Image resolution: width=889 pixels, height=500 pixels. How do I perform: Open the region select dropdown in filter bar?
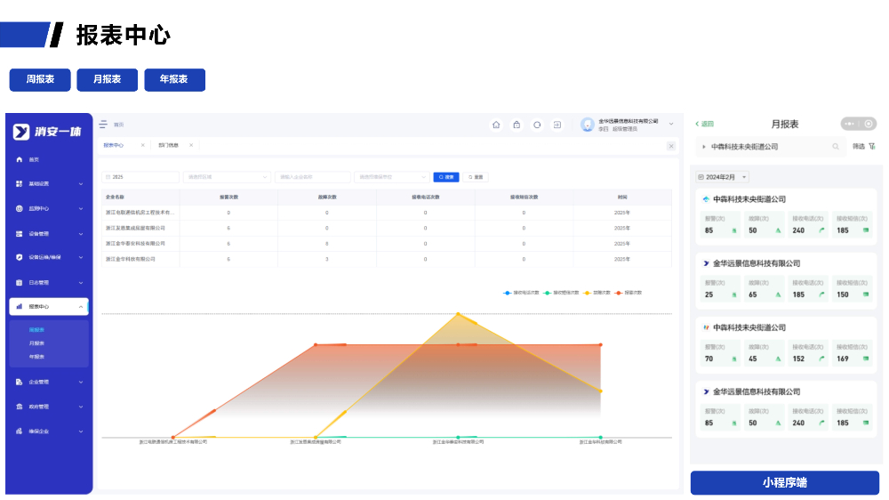(x=227, y=177)
